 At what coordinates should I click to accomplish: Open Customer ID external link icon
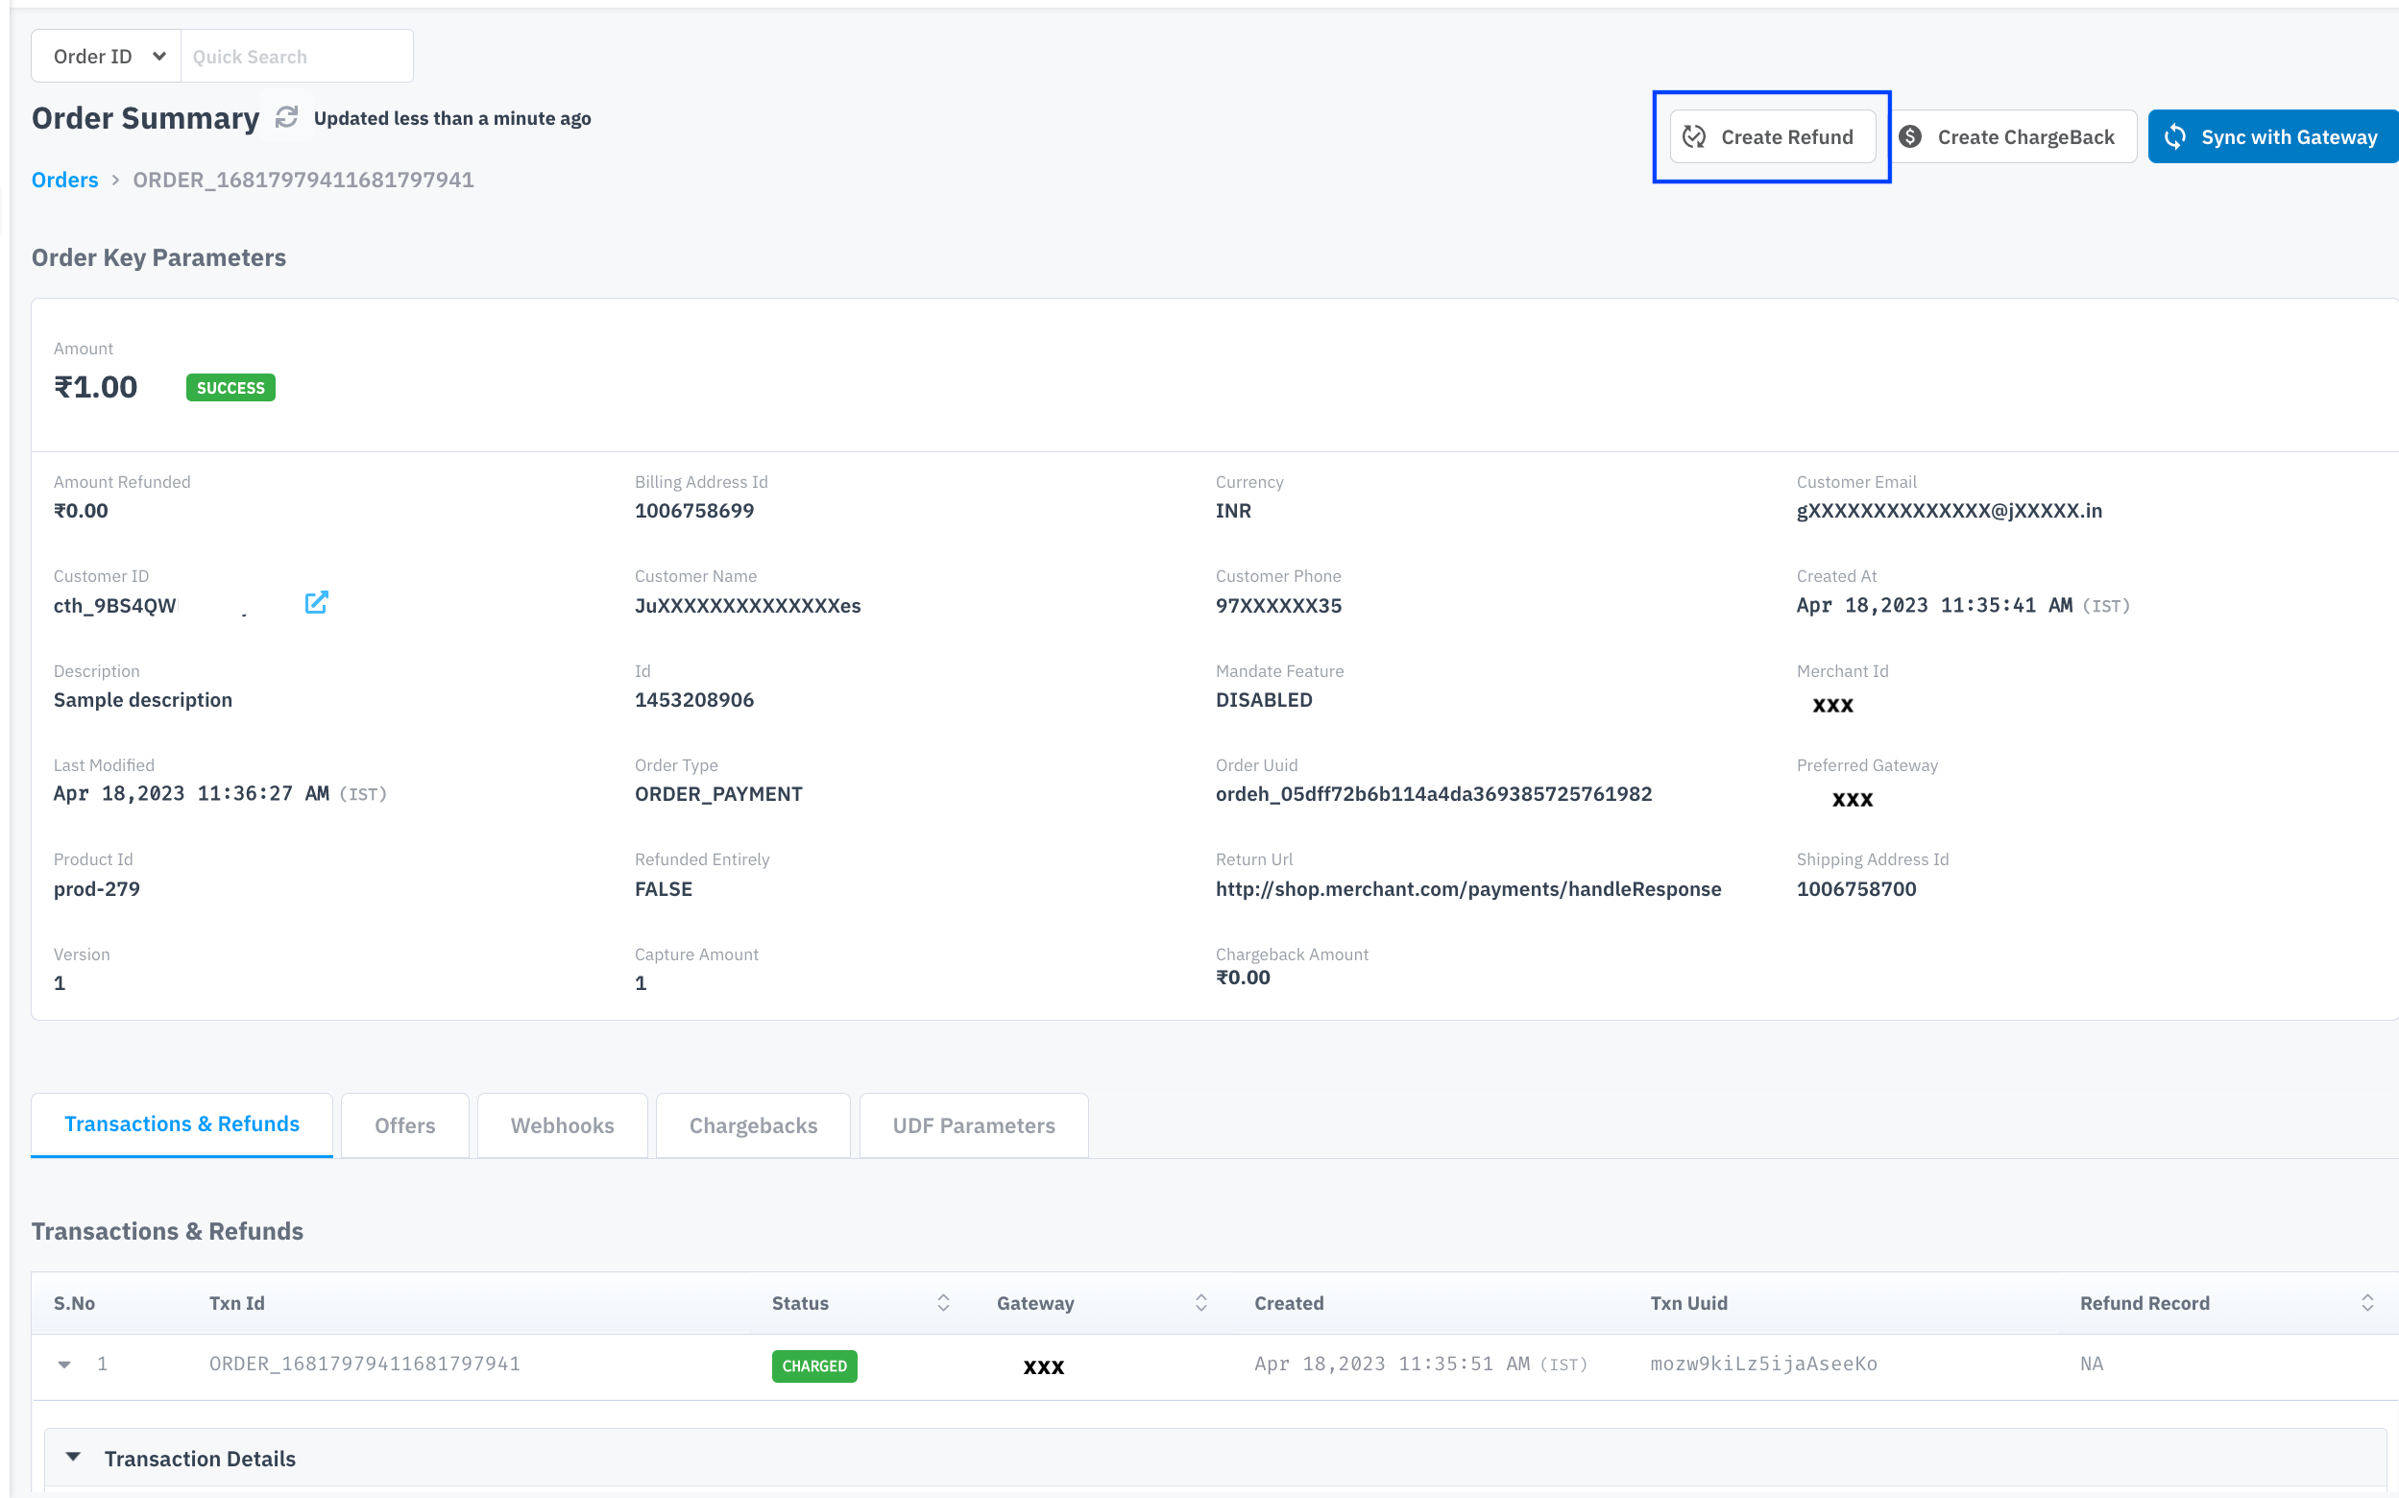[316, 603]
